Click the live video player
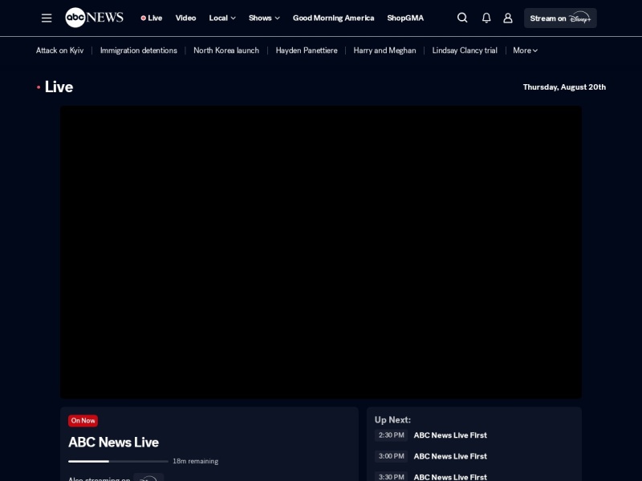Viewport: 642px width, 481px height. [321, 252]
